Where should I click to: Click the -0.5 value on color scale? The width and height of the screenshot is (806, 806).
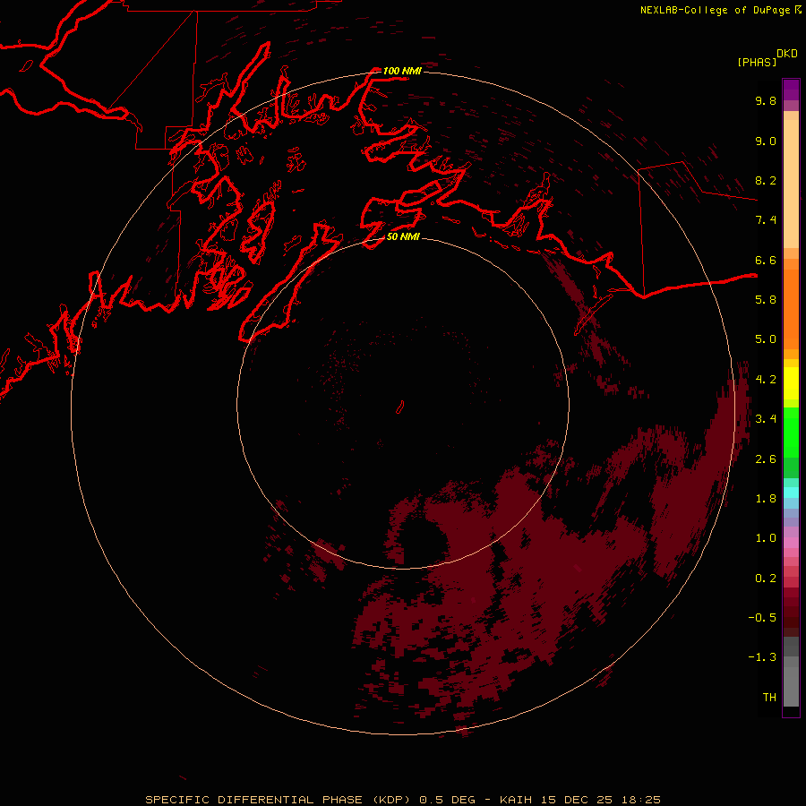762,617
